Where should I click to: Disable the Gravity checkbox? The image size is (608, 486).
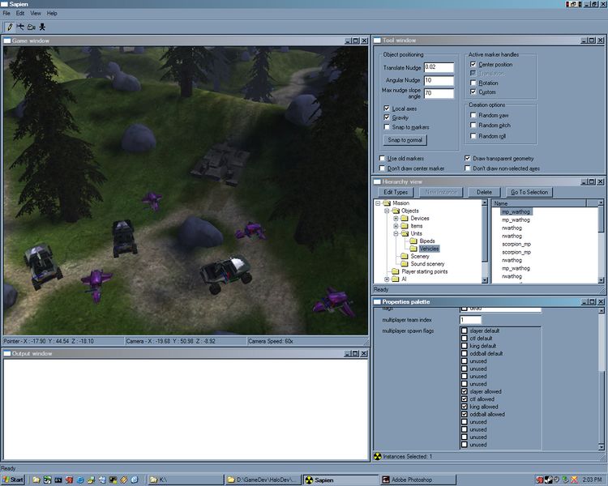point(387,117)
